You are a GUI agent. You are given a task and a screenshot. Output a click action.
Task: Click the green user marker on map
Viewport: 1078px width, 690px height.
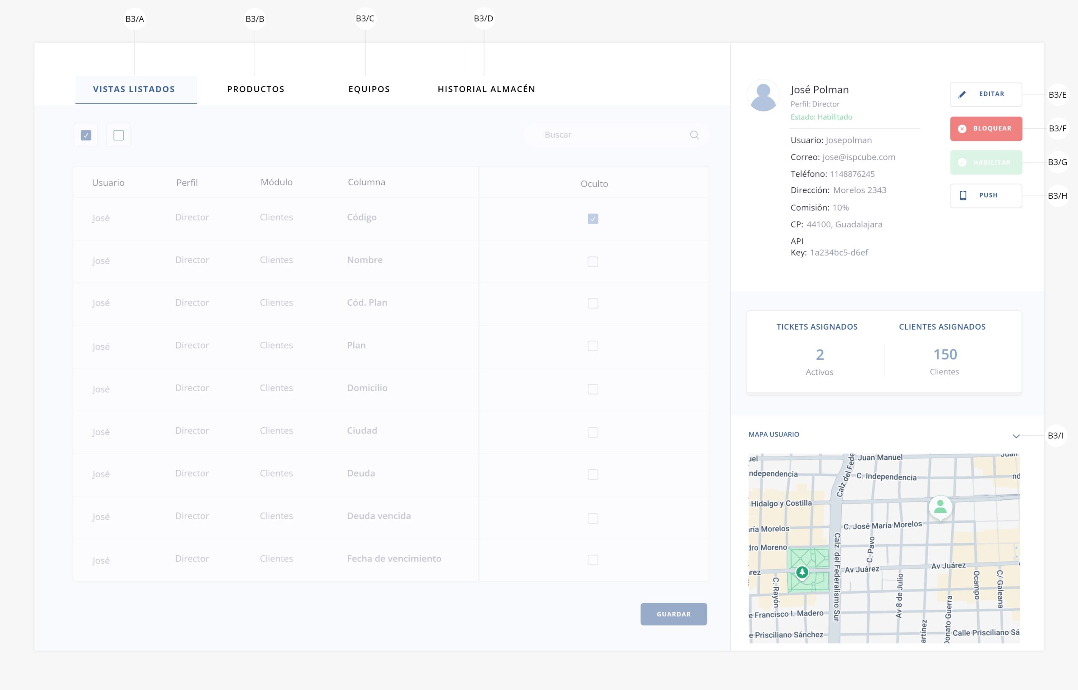pyautogui.click(x=940, y=507)
